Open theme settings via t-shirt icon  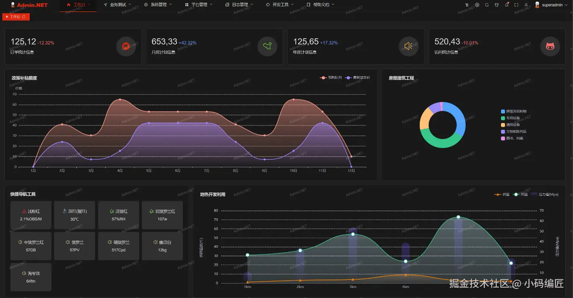497,5
